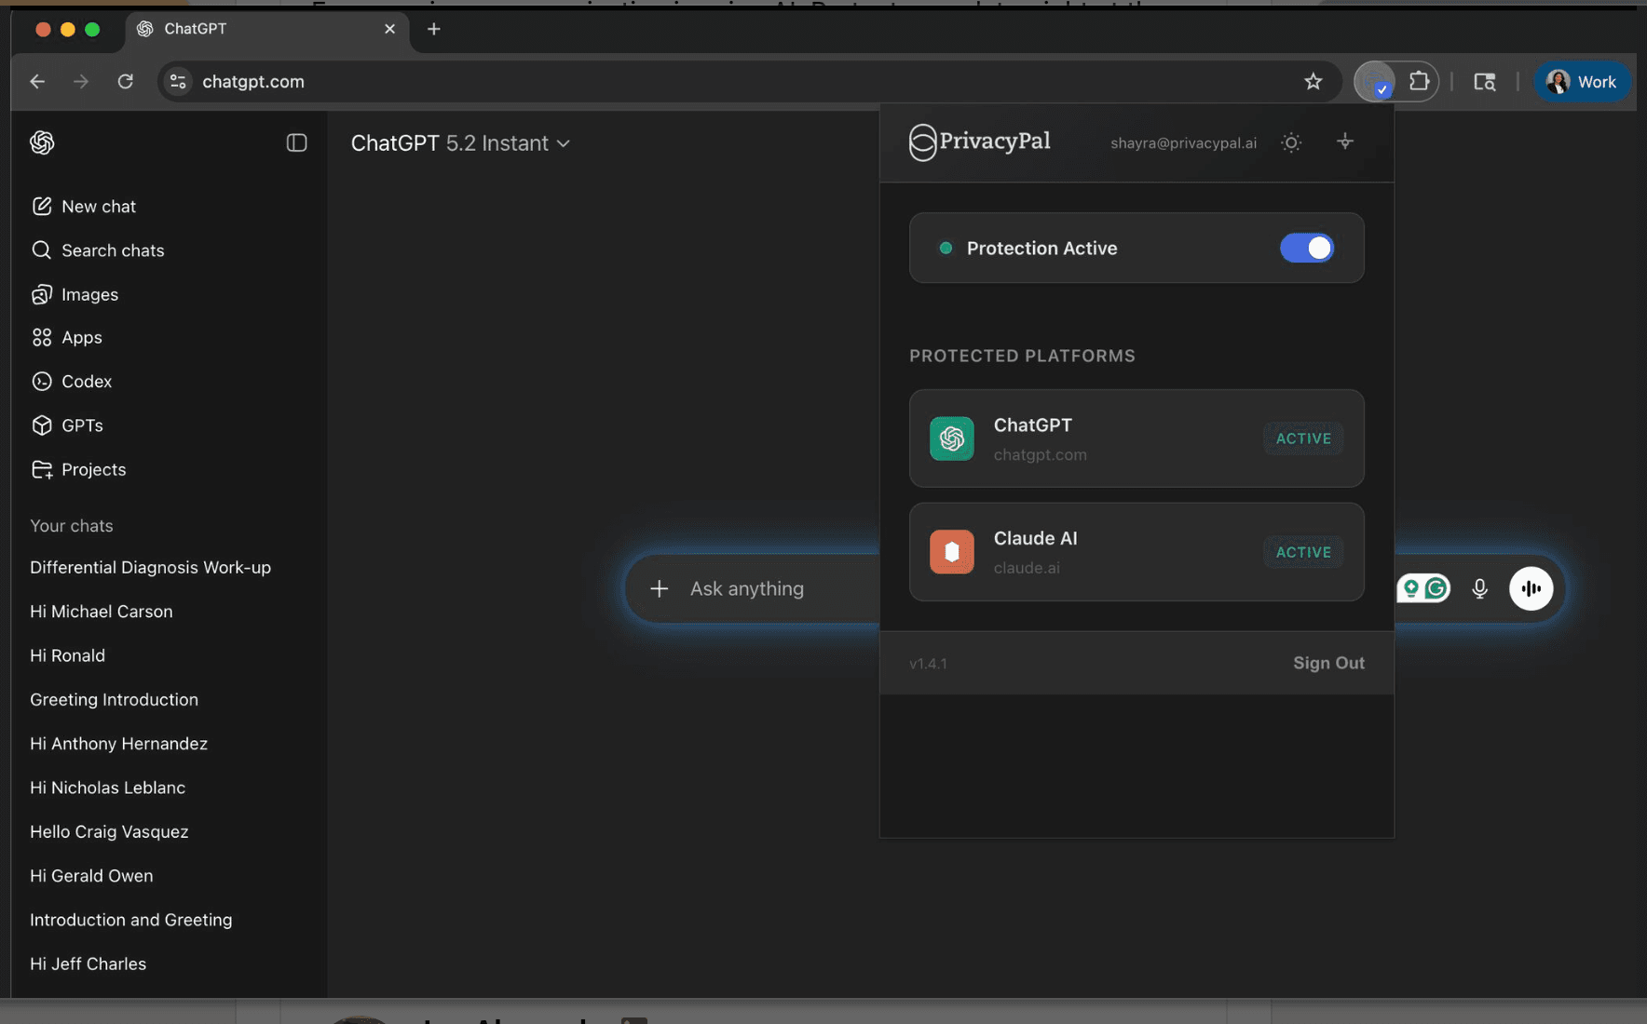The image size is (1647, 1024).
Task: Open the browser extensions puzzle menu
Action: point(1418,81)
